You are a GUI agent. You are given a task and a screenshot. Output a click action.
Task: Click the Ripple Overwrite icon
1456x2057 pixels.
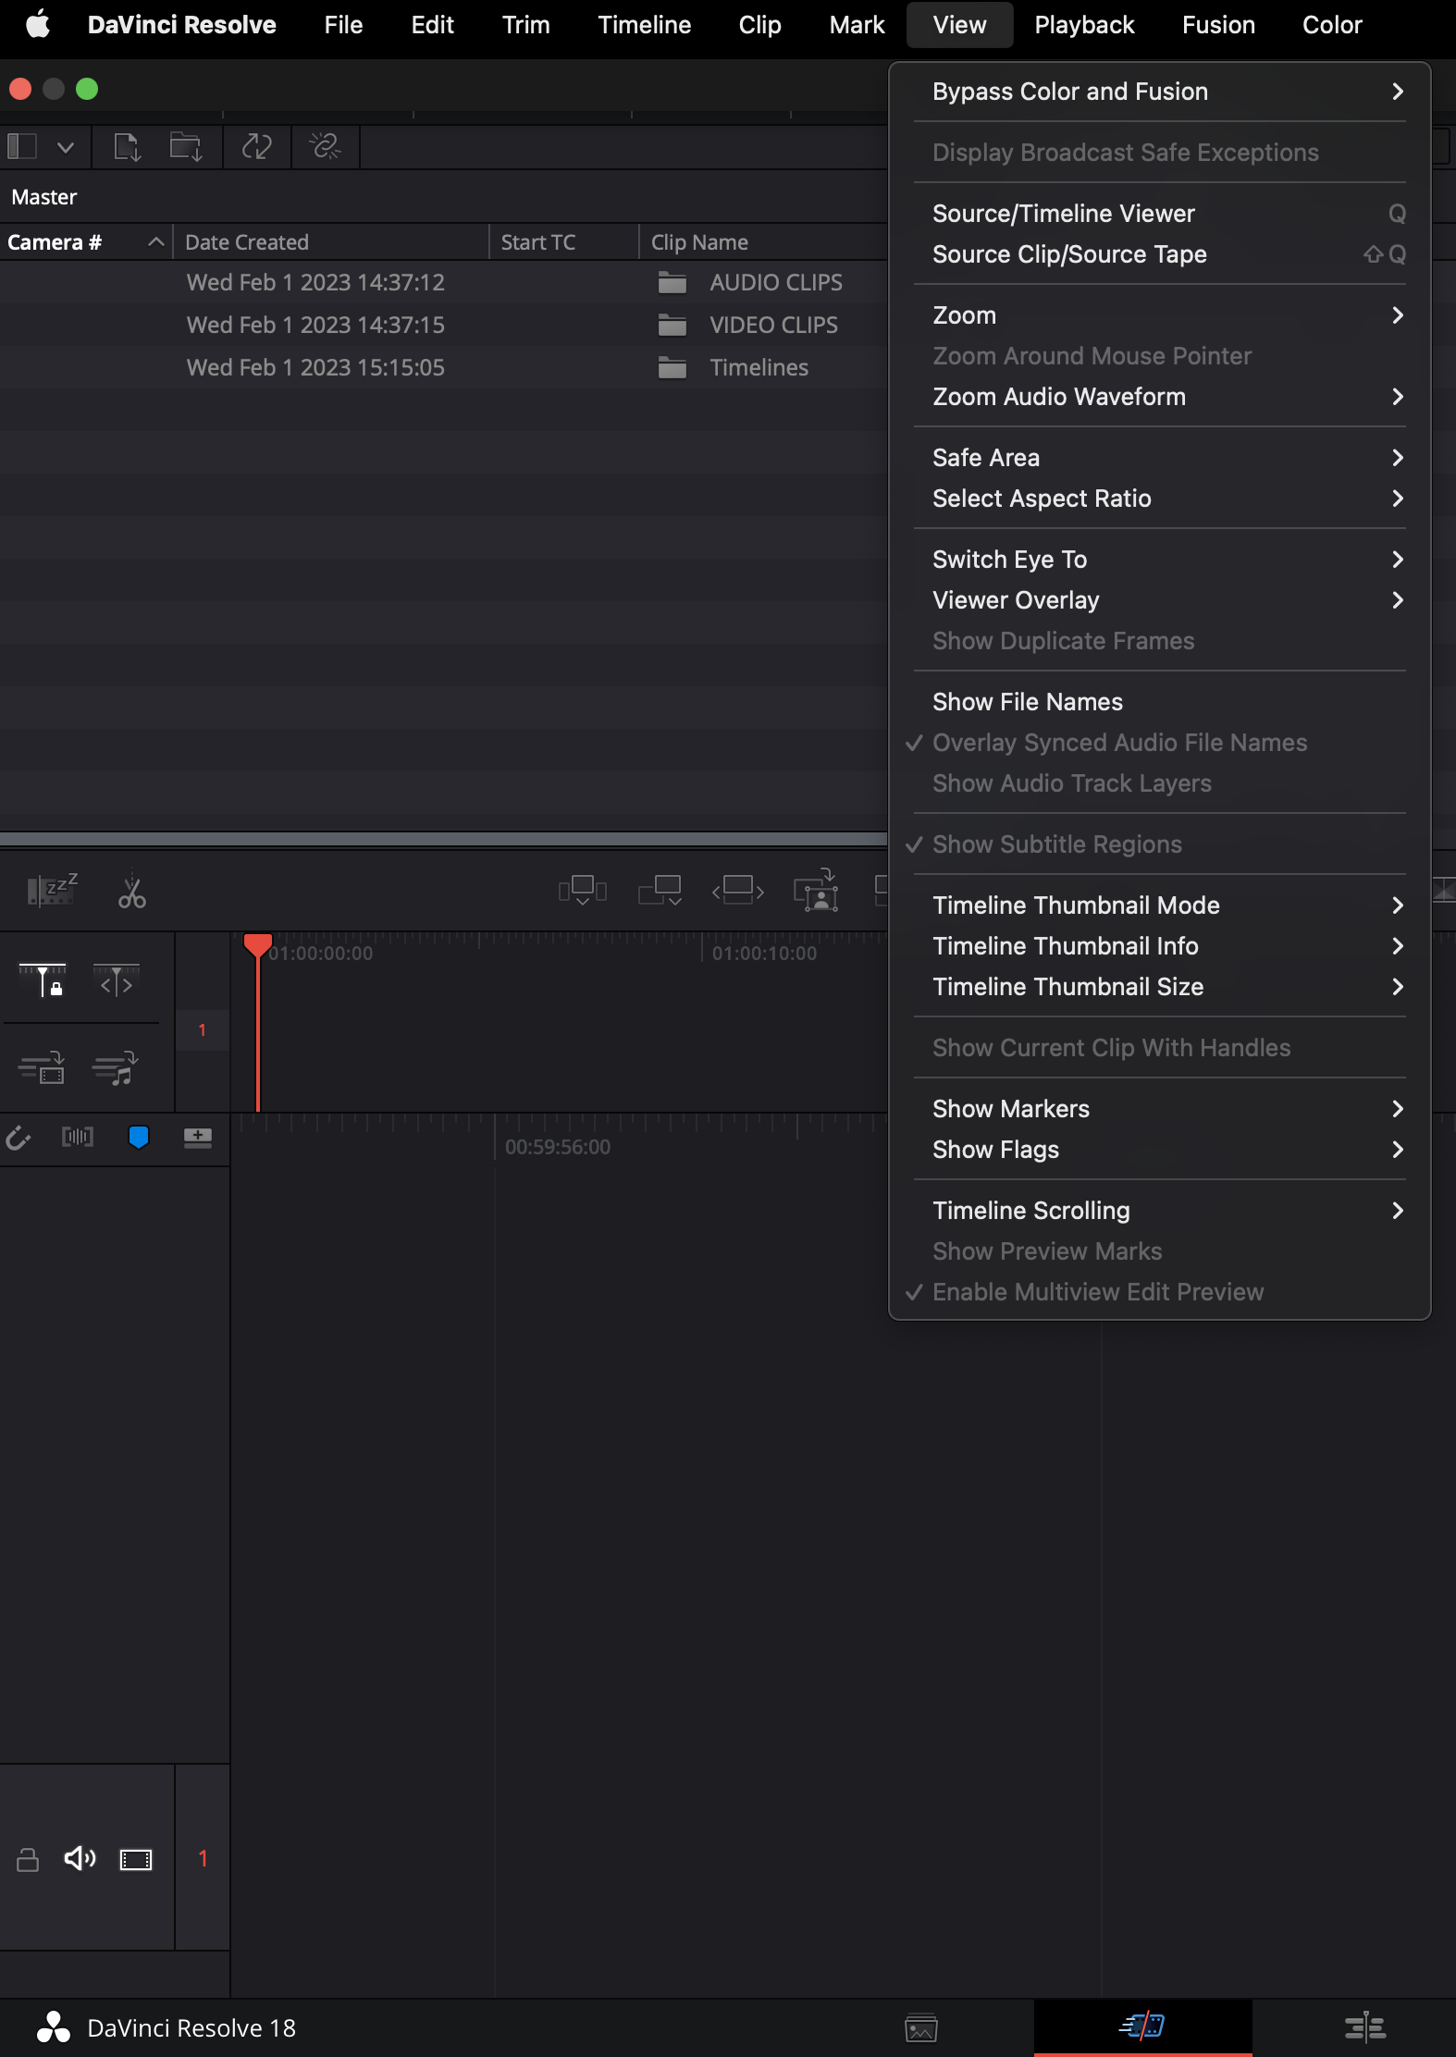pyautogui.click(x=738, y=891)
